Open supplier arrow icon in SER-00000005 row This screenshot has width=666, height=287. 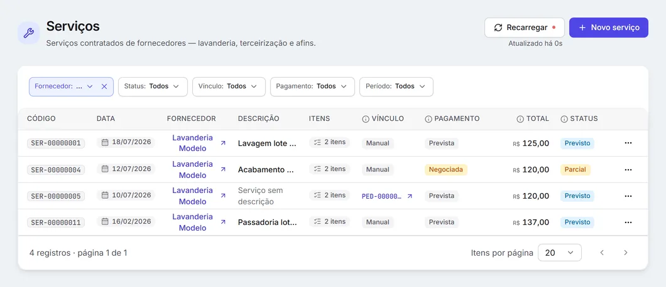(223, 196)
